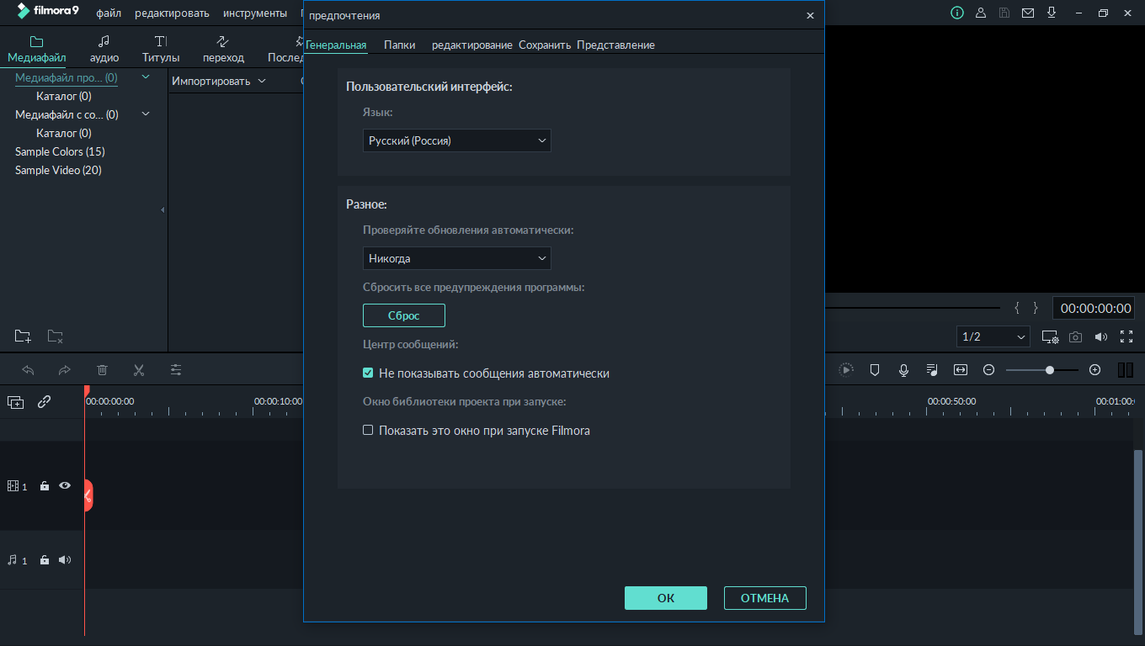Open the редактирование preferences tab
1145x646 pixels.
(471, 45)
